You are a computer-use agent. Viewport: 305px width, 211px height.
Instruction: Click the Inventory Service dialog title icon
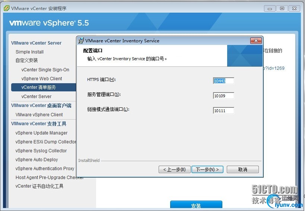(81, 40)
